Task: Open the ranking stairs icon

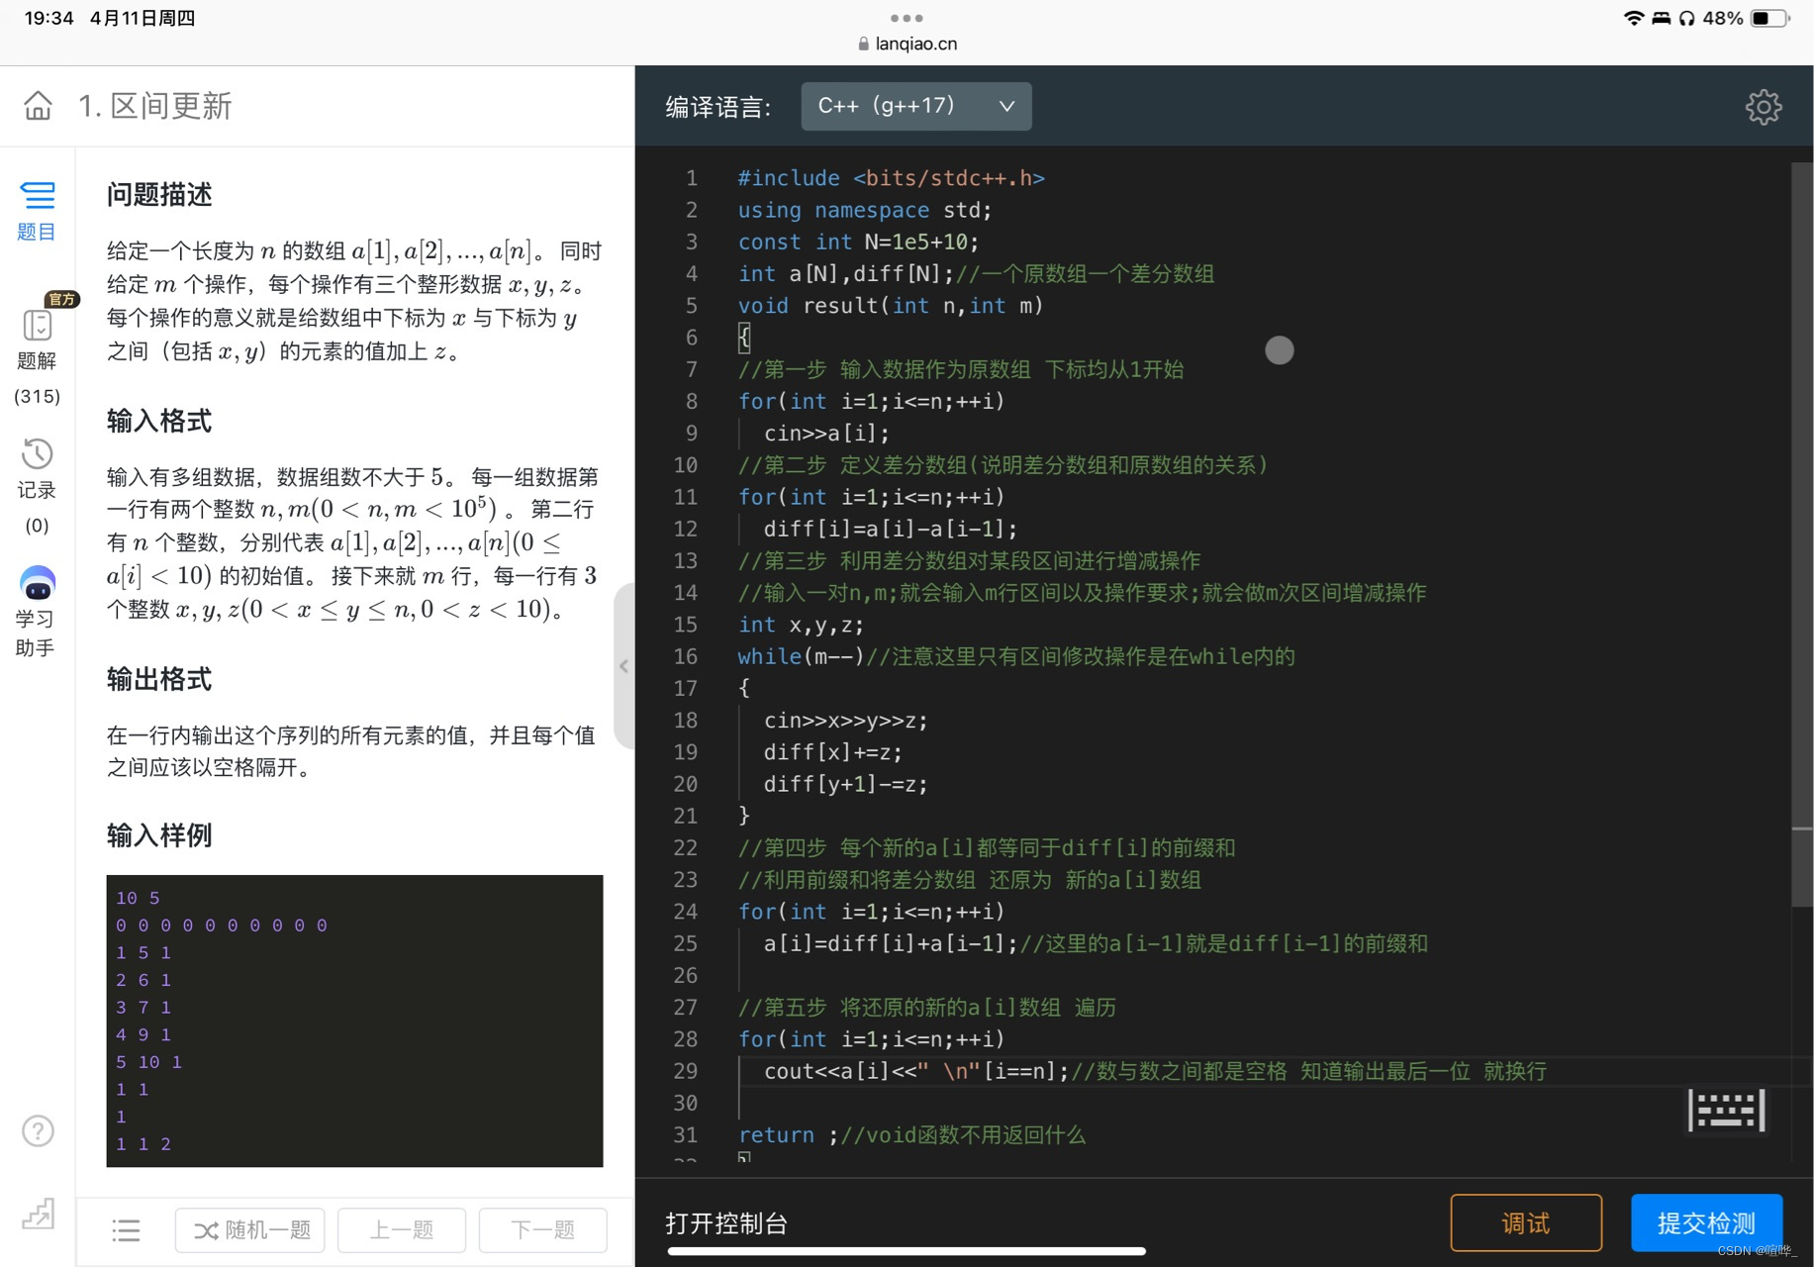Action: (x=38, y=1214)
